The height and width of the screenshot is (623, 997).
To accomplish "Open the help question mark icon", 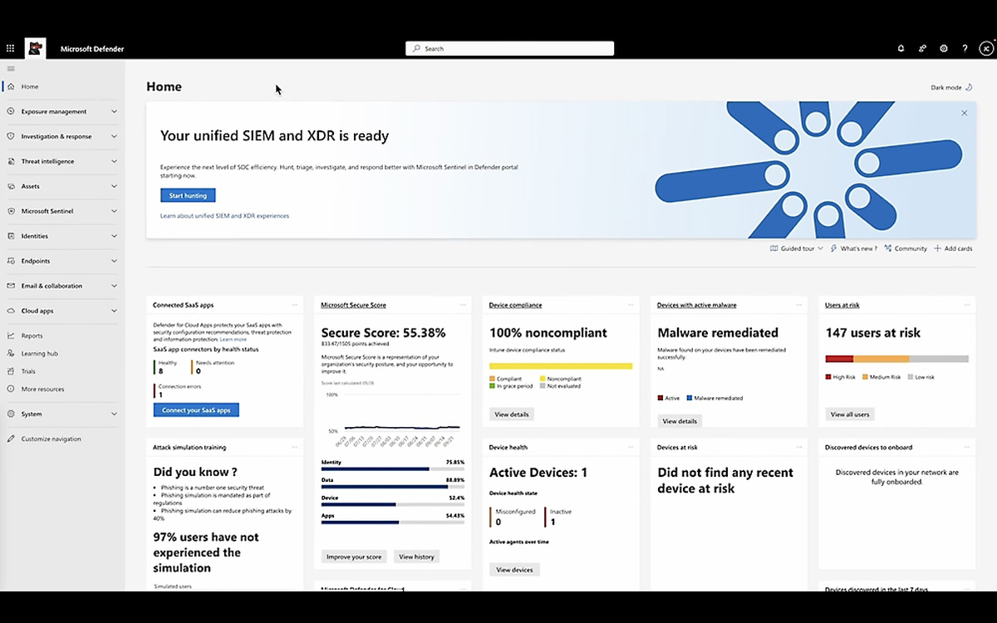I will pyautogui.click(x=965, y=49).
